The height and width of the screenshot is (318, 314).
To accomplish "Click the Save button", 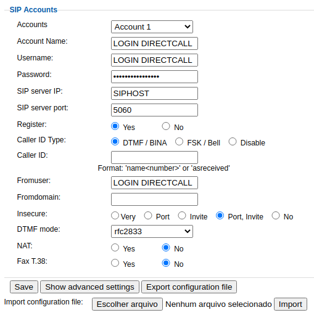I will (24, 287).
